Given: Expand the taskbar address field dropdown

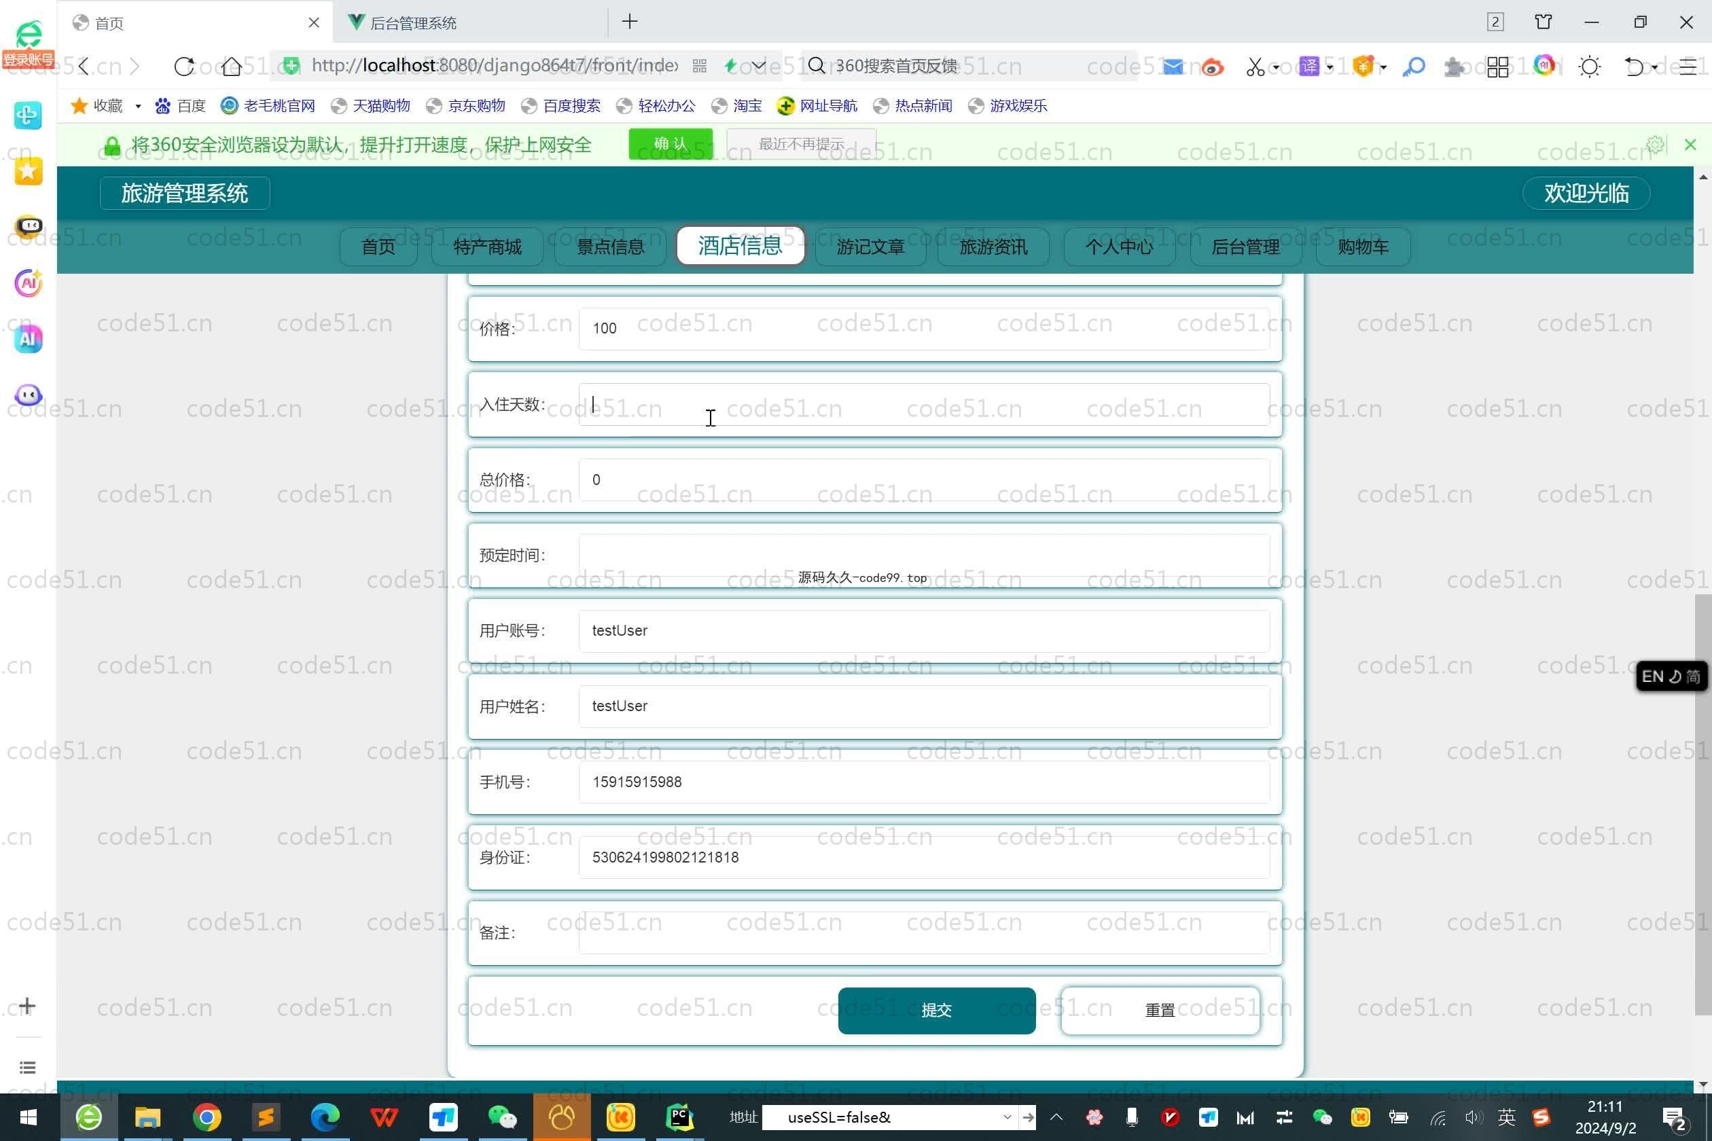Looking at the screenshot, I should coord(1007,1117).
